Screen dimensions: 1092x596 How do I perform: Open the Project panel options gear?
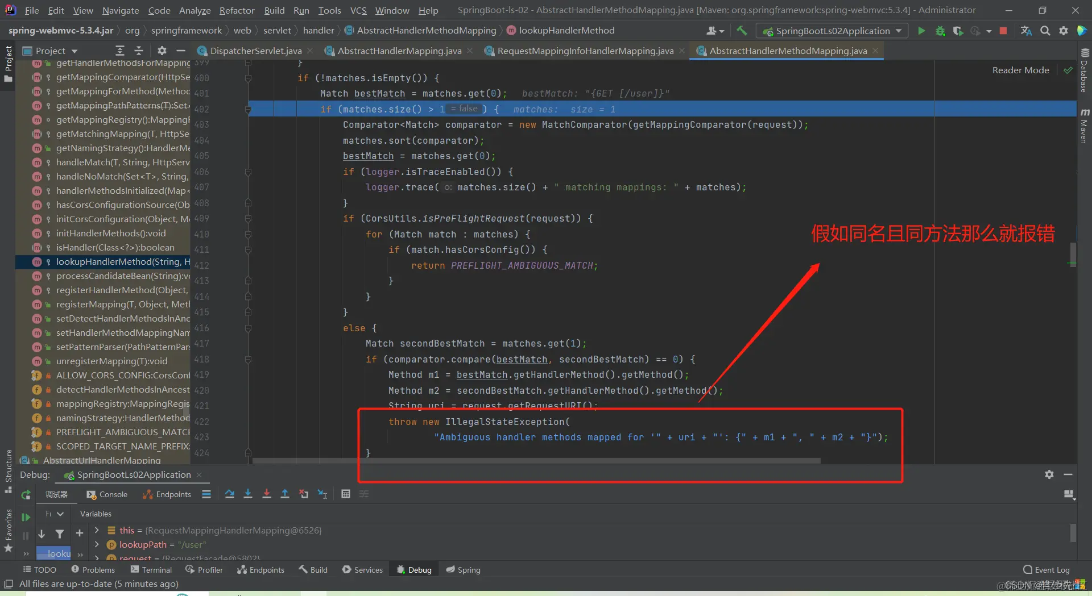tap(162, 51)
